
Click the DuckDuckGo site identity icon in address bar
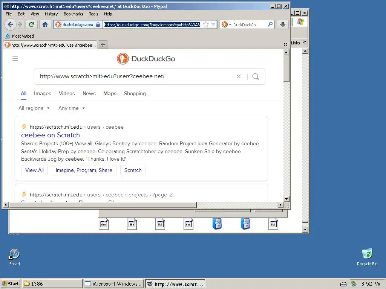tap(58, 24)
